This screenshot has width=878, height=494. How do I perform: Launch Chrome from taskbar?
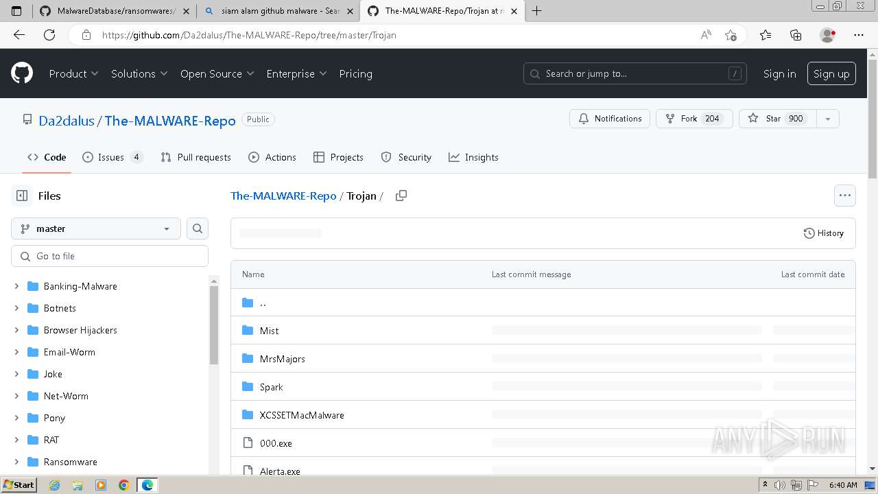tap(123, 485)
